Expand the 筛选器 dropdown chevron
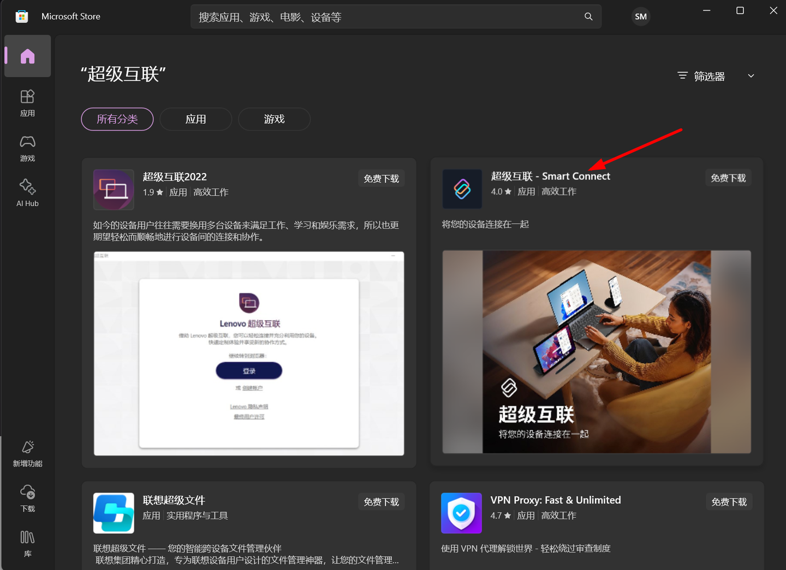Screen dimensions: 786x570 751,76
